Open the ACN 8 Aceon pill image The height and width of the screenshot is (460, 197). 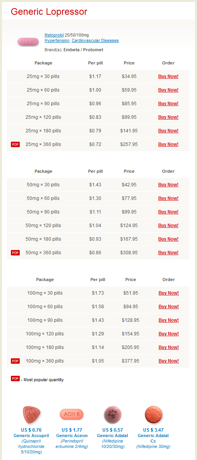pyautogui.click(x=71, y=414)
